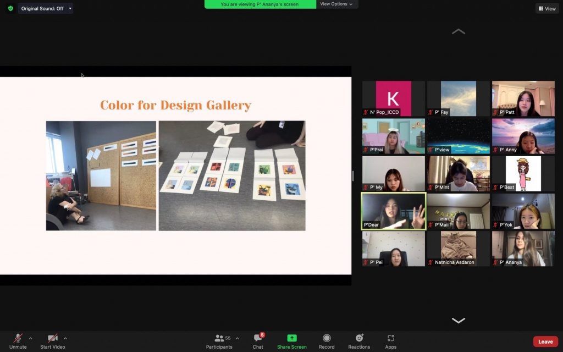The width and height of the screenshot is (563, 352).
Task: Open the Participants panel
Action: 219,341
